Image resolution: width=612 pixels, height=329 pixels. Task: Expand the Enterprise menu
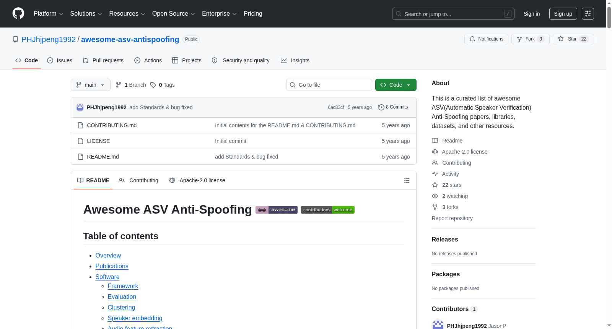point(219,14)
